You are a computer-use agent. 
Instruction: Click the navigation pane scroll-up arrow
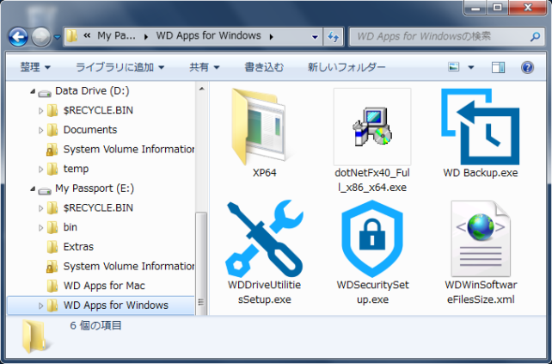201,89
